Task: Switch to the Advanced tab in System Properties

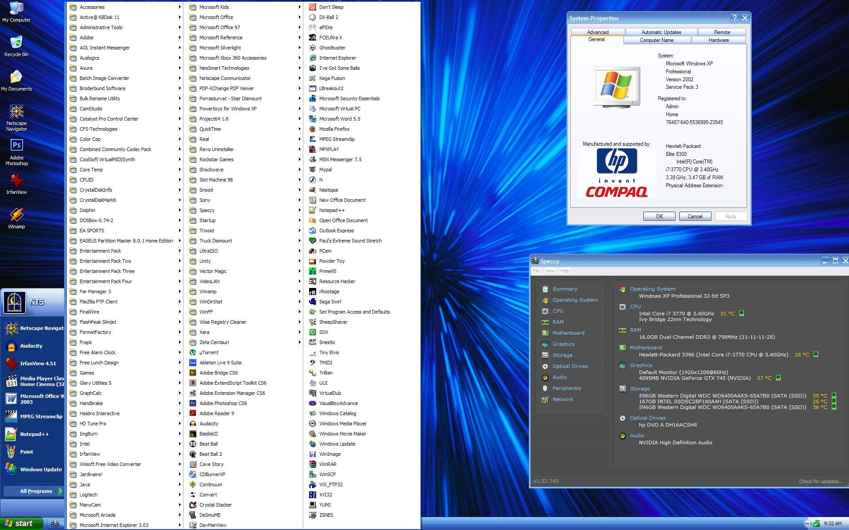Action: coord(598,32)
